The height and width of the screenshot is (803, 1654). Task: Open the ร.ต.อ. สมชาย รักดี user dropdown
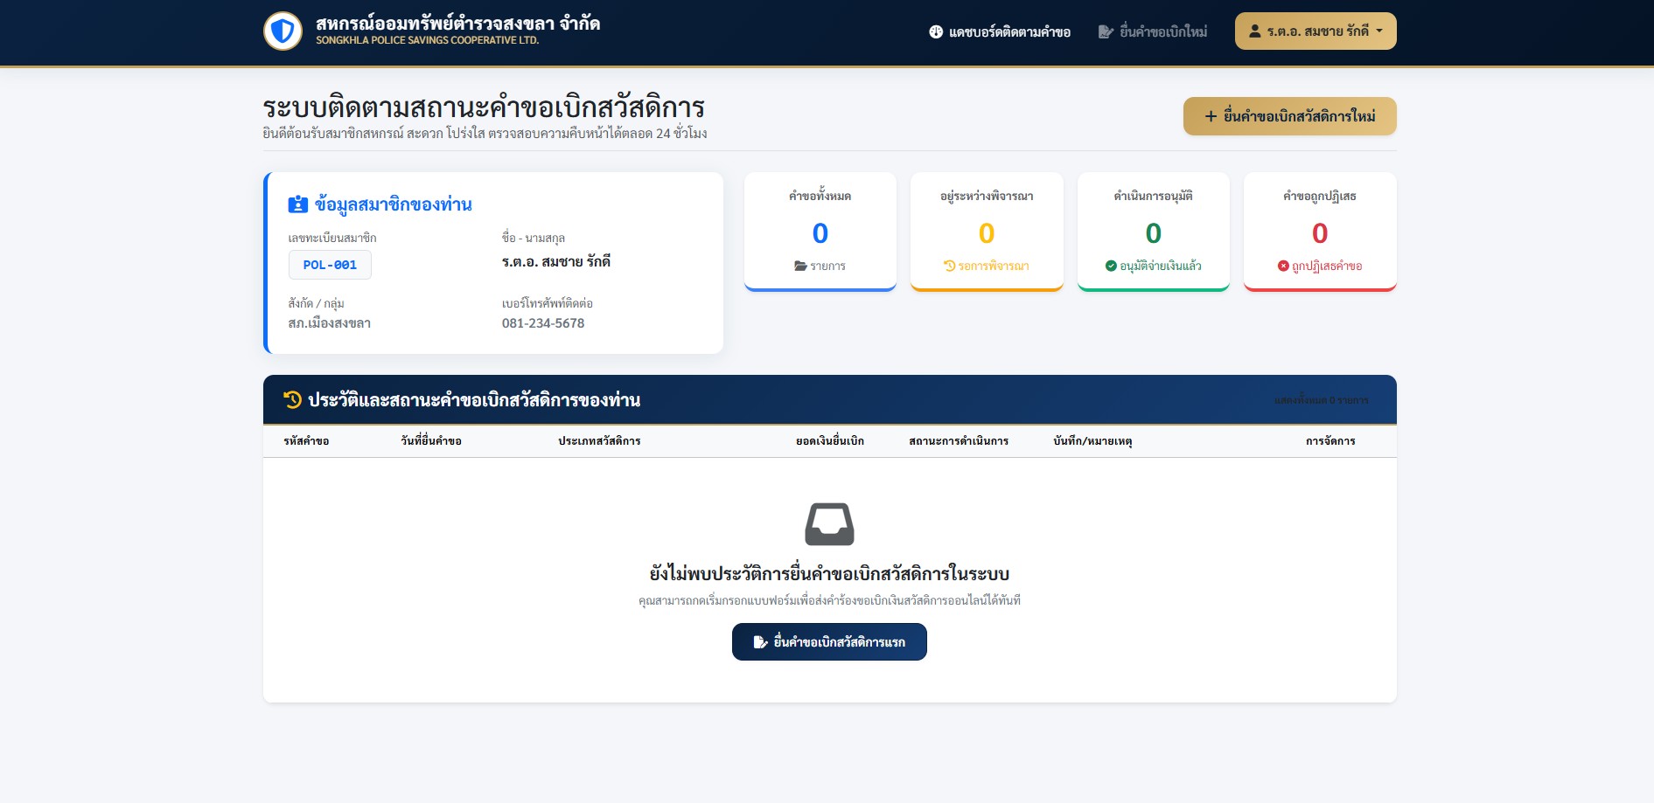[1316, 31]
